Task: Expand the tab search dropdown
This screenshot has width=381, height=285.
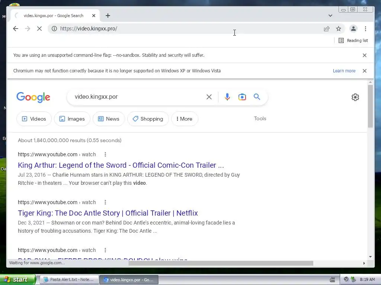Action: pos(330,16)
